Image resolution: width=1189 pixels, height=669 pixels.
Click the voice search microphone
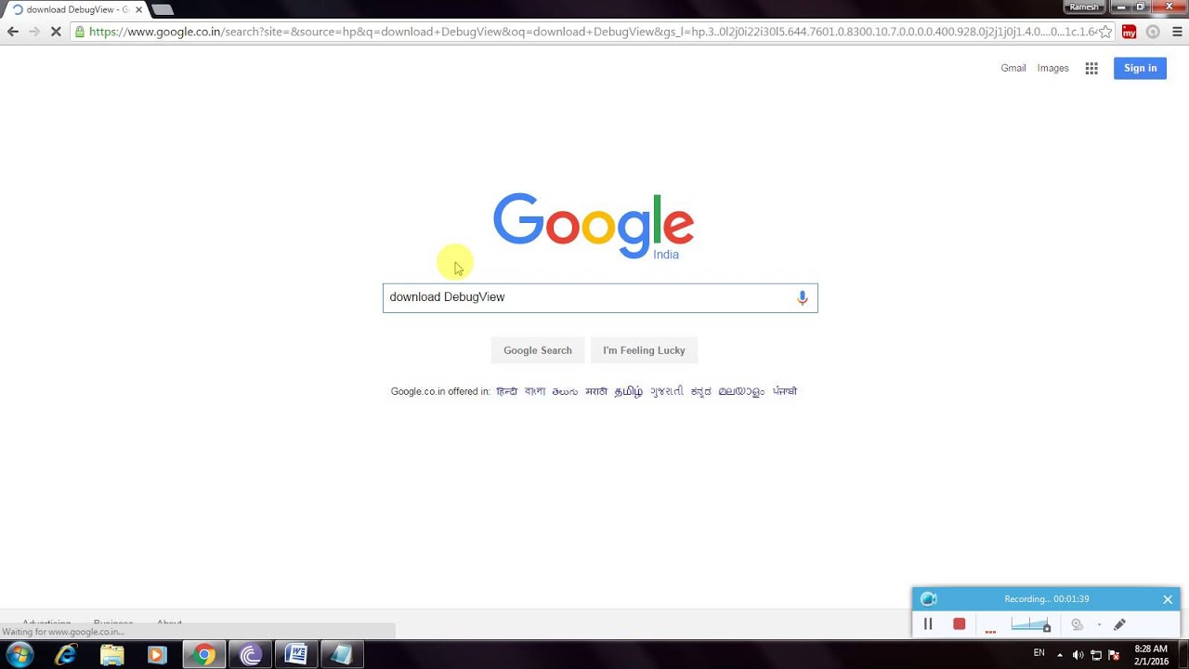803,298
